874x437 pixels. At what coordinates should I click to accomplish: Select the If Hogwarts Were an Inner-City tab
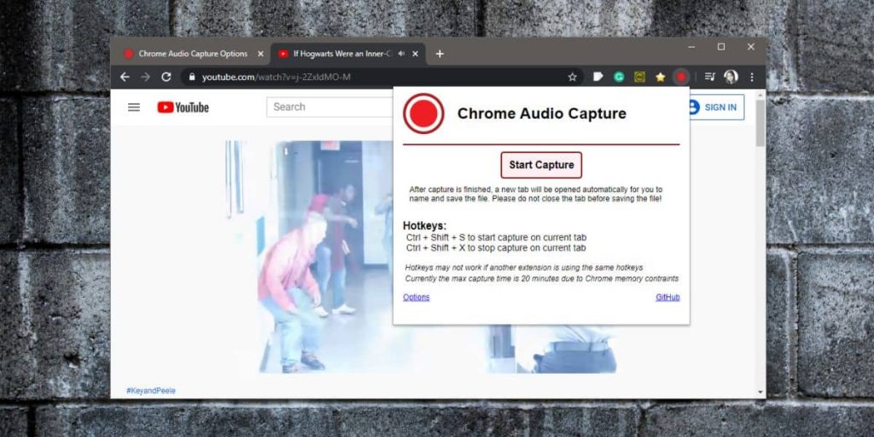tap(341, 54)
